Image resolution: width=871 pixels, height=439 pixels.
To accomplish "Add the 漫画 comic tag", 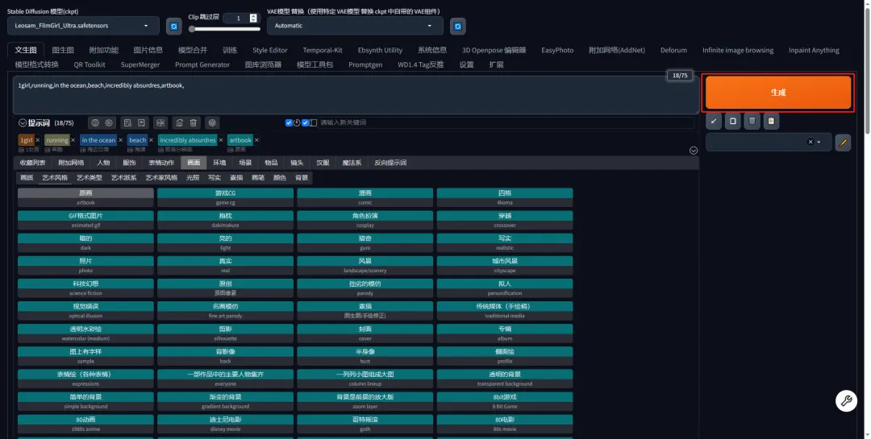I will point(365,197).
